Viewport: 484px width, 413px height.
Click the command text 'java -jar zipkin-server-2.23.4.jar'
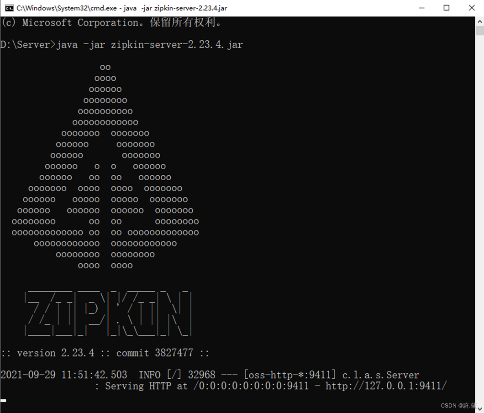pyautogui.click(x=150, y=45)
